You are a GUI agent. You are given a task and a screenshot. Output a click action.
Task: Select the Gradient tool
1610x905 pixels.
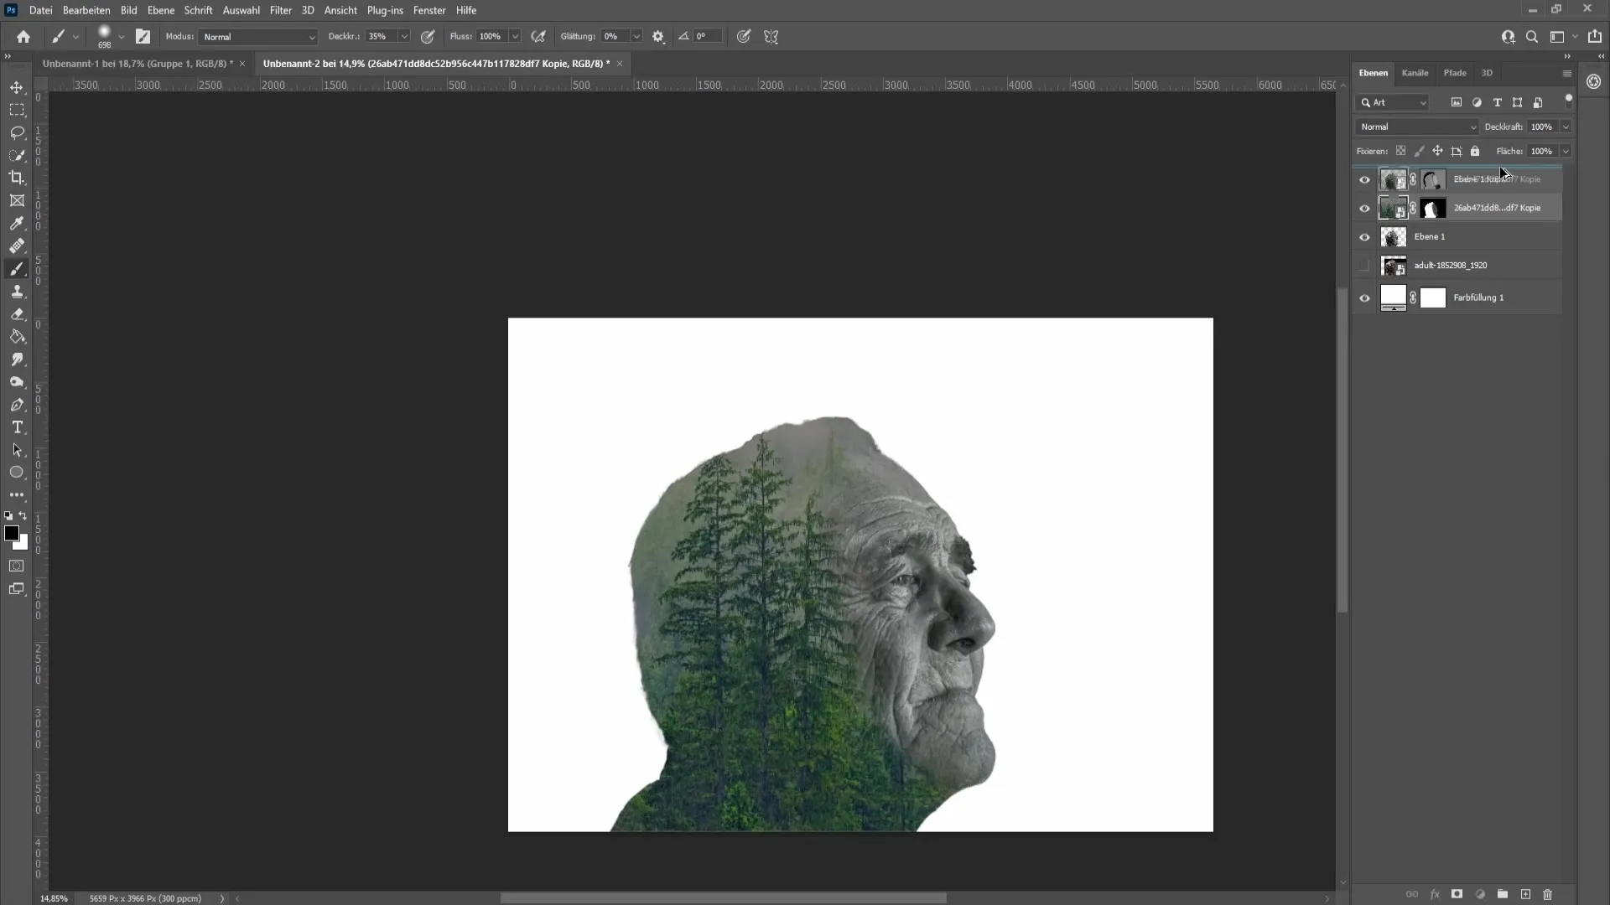(x=17, y=336)
